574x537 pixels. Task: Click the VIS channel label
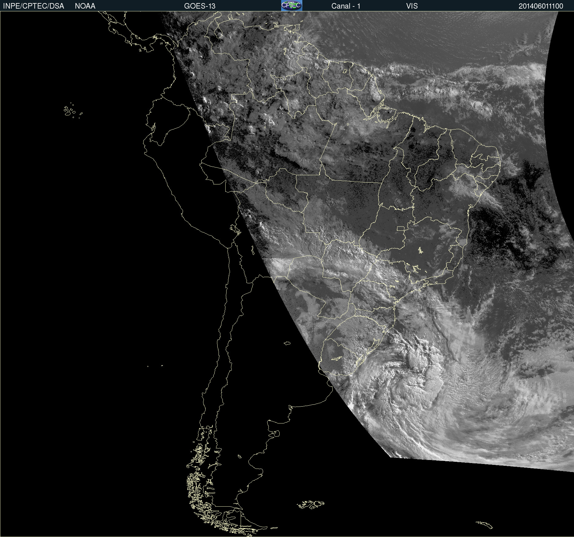(x=412, y=6)
